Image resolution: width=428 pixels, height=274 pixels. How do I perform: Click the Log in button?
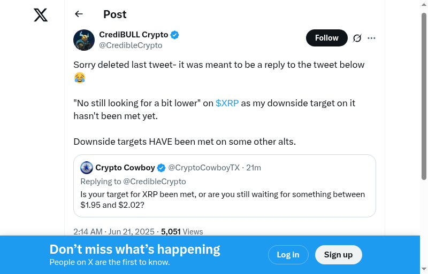point(288,255)
